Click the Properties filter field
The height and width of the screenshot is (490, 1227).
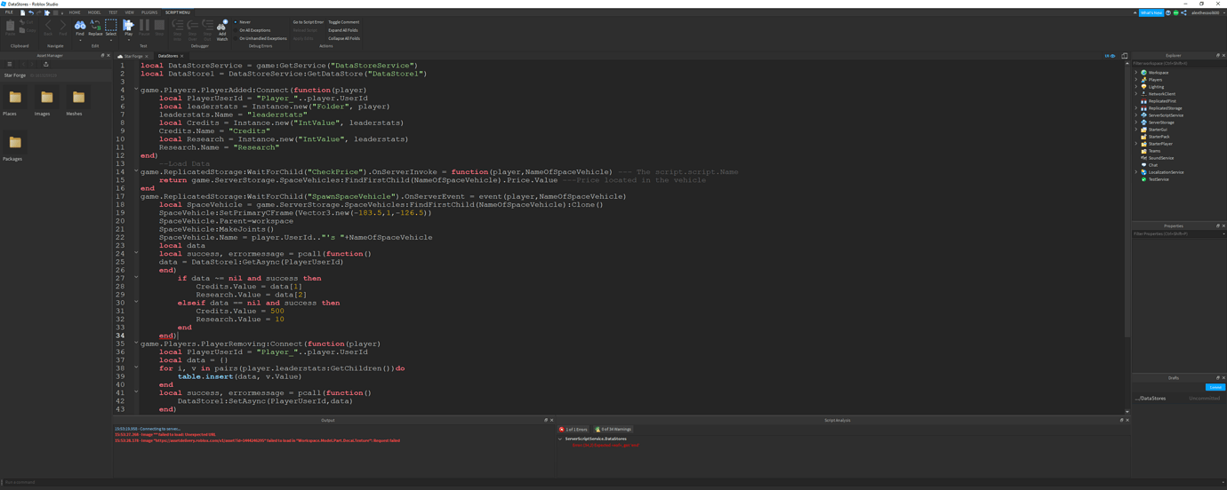click(x=1178, y=233)
